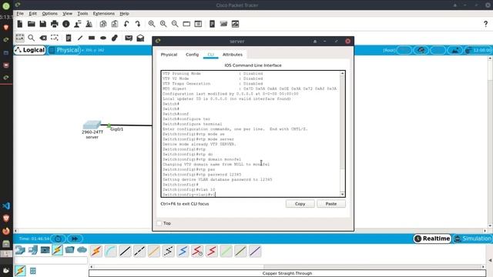Select the Connections category lightning icon

coord(57,250)
